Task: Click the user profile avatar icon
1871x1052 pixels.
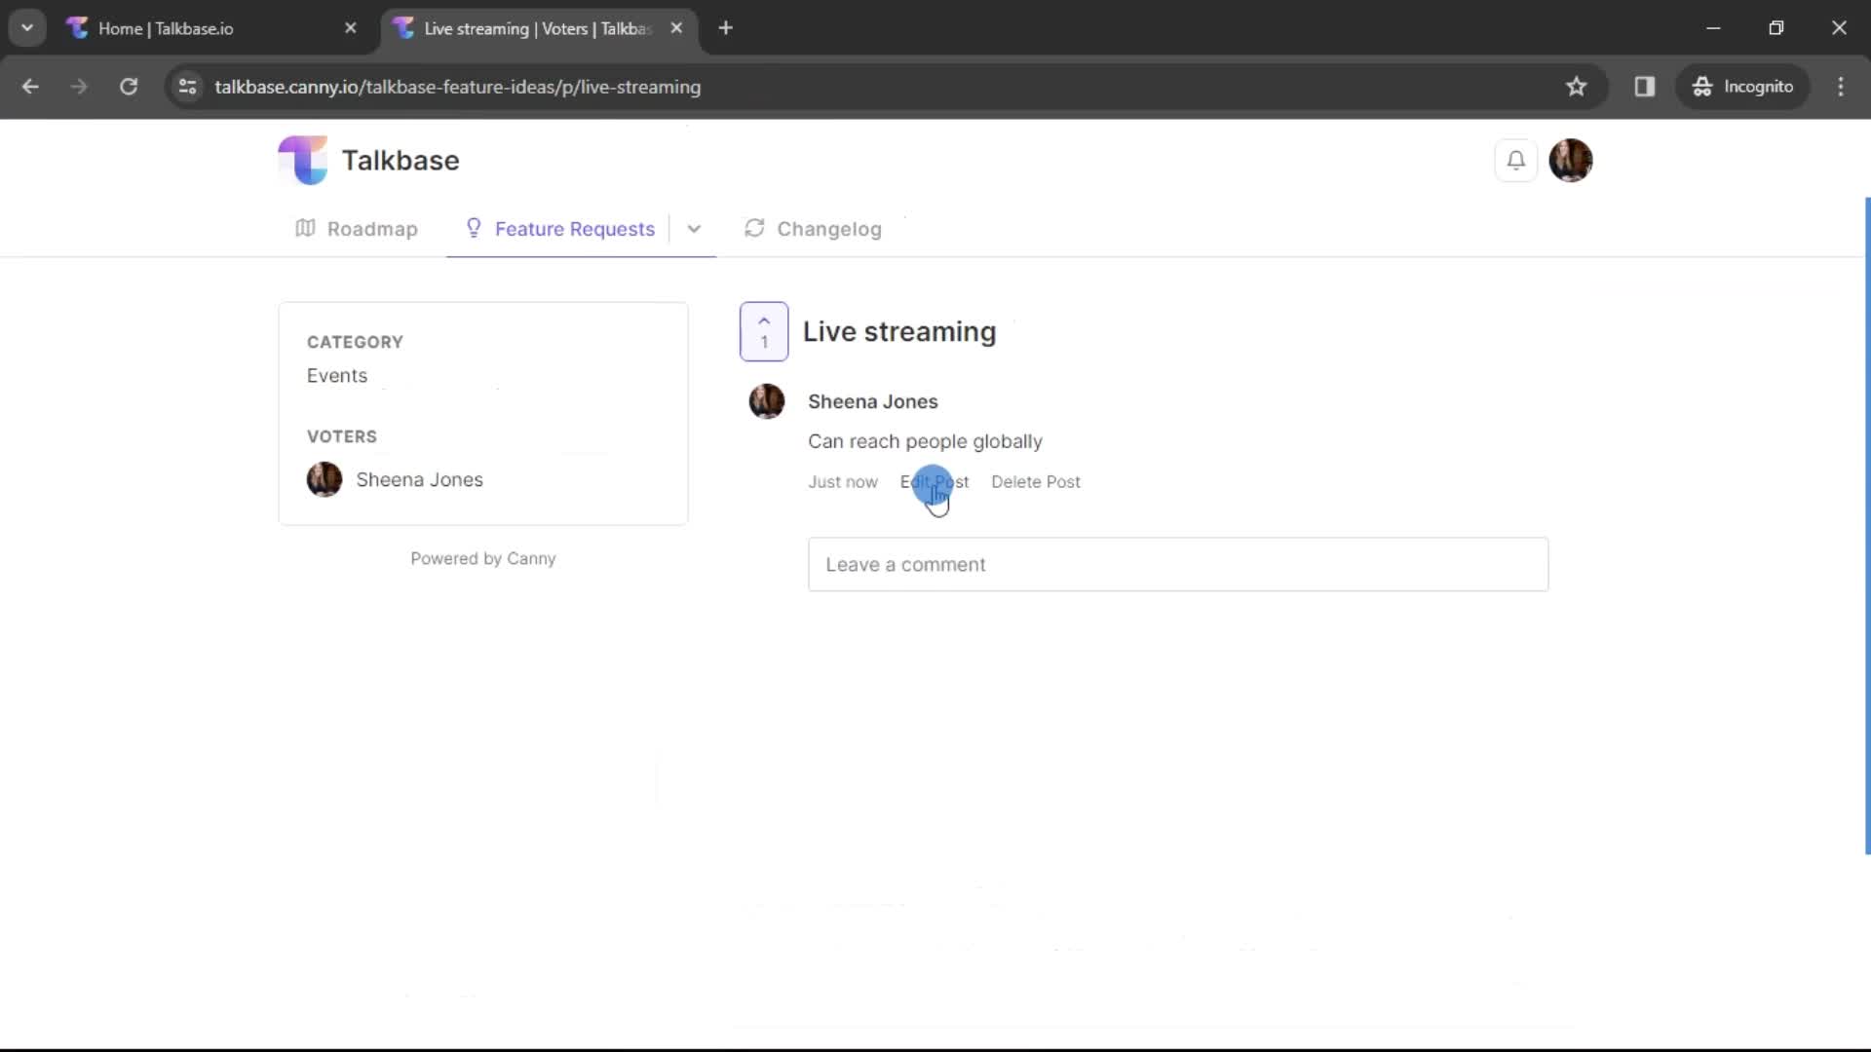Action: (x=1570, y=160)
